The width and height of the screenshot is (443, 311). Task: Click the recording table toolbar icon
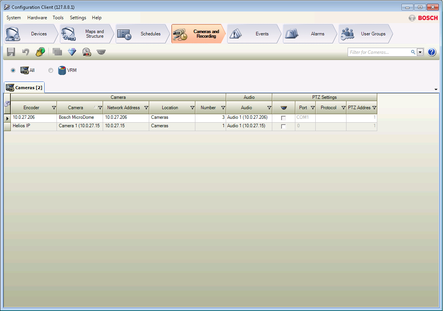pyautogui.click(x=57, y=52)
